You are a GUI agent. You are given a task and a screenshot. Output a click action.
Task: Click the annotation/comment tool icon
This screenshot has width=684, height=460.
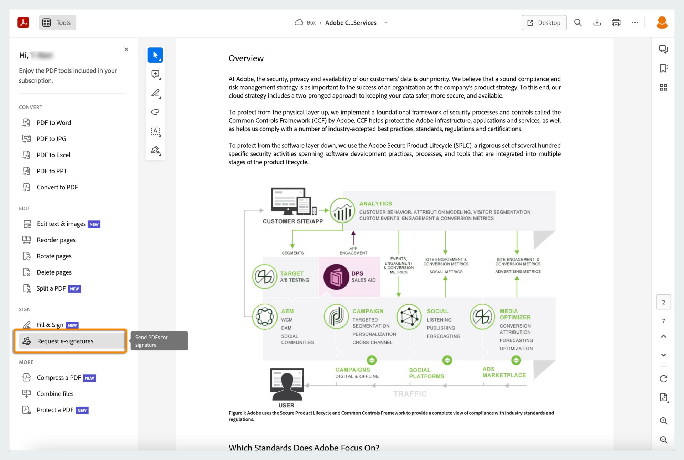[x=155, y=74]
